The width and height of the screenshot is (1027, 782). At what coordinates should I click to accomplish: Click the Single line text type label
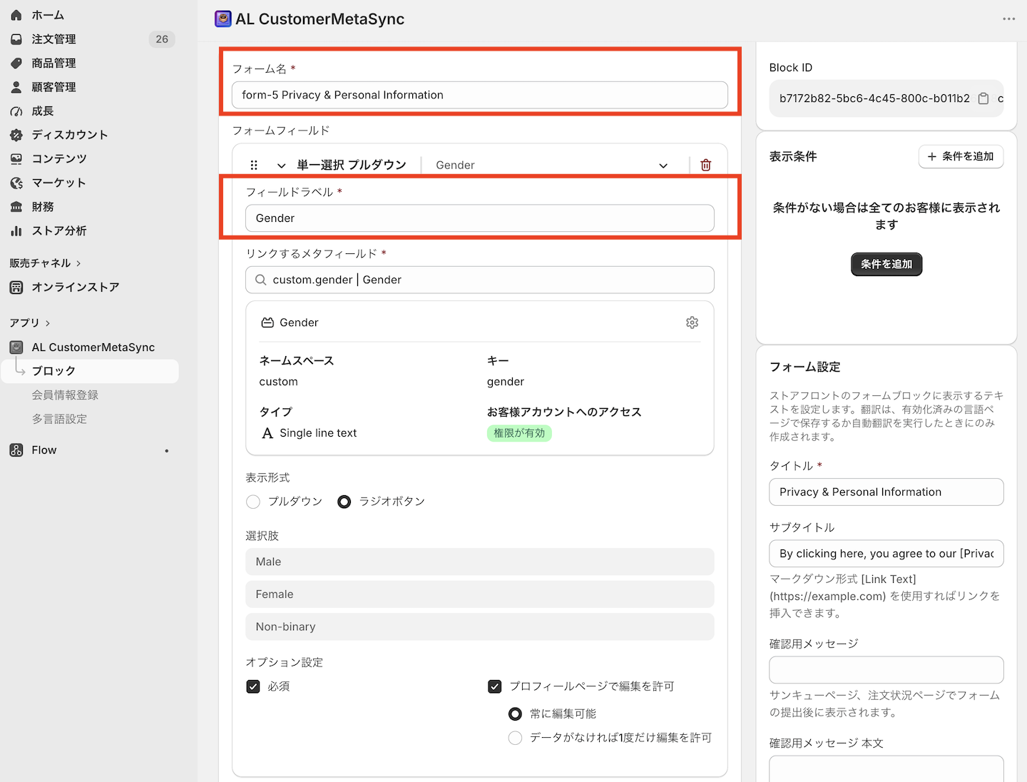tap(318, 433)
